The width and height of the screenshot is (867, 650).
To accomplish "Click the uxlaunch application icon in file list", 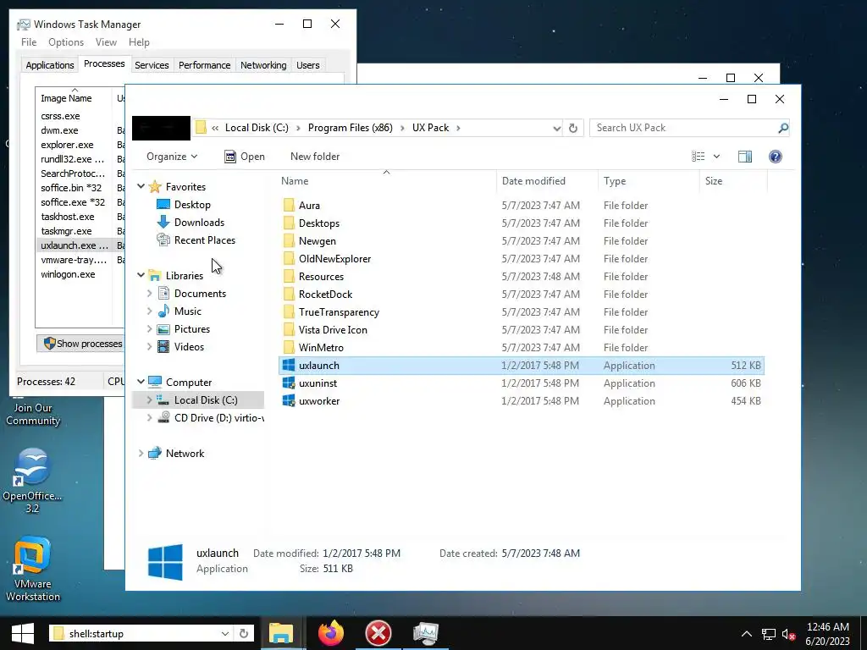I will pos(289,366).
